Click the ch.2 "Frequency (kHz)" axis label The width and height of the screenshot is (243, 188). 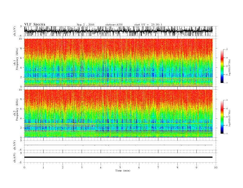pos(17,110)
